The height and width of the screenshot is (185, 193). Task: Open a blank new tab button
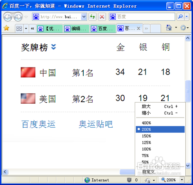(156, 29)
